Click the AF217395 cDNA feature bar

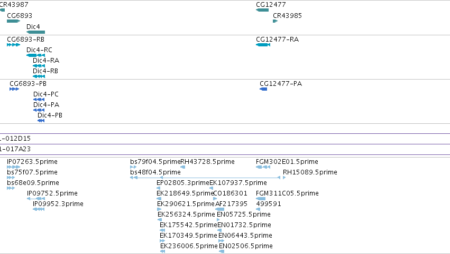click(x=220, y=209)
